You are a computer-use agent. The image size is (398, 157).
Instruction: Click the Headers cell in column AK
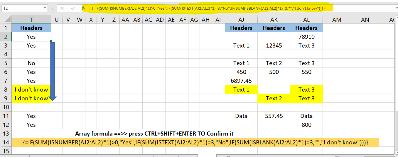click(274, 28)
